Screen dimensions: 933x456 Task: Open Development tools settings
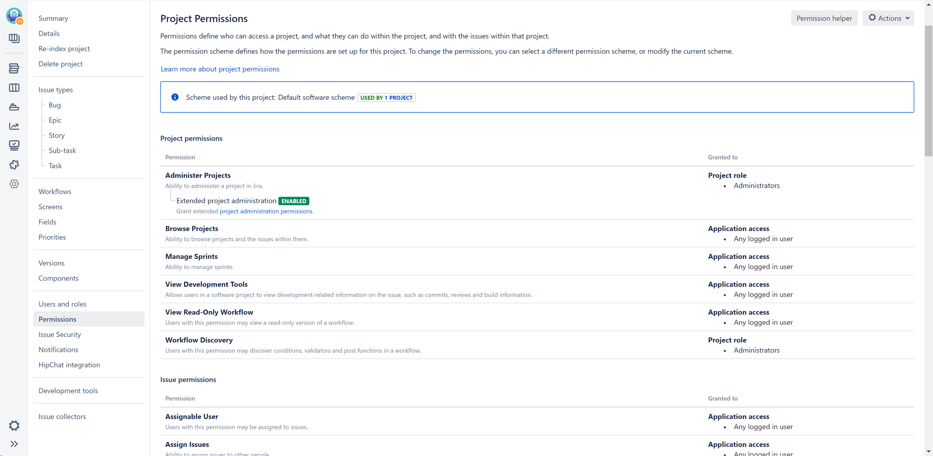68,391
